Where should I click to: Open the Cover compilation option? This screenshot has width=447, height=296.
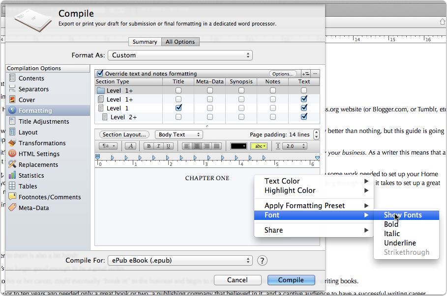pyautogui.click(x=27, y=100)
